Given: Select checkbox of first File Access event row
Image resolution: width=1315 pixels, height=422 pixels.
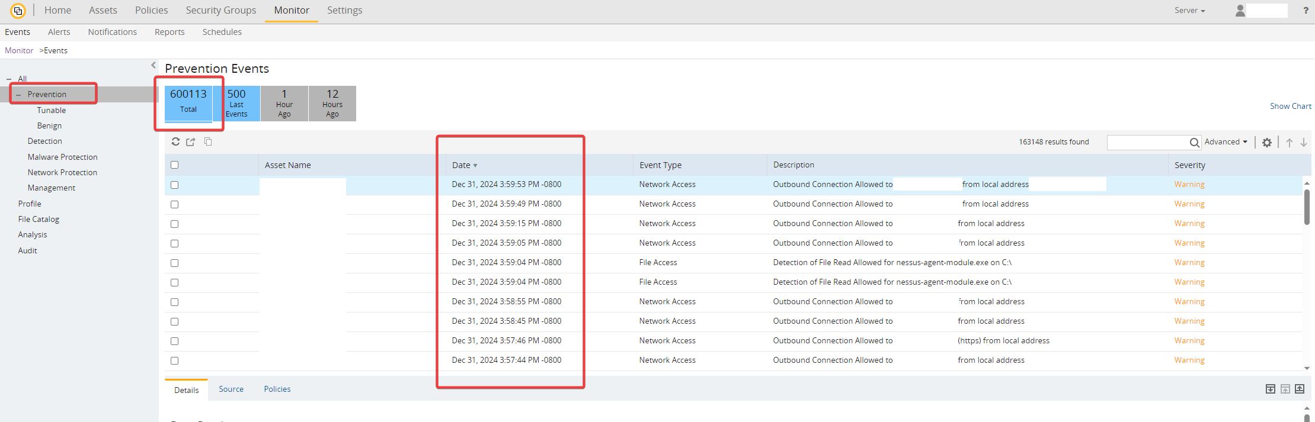Looking at the screenshot, I should [174, 263].
